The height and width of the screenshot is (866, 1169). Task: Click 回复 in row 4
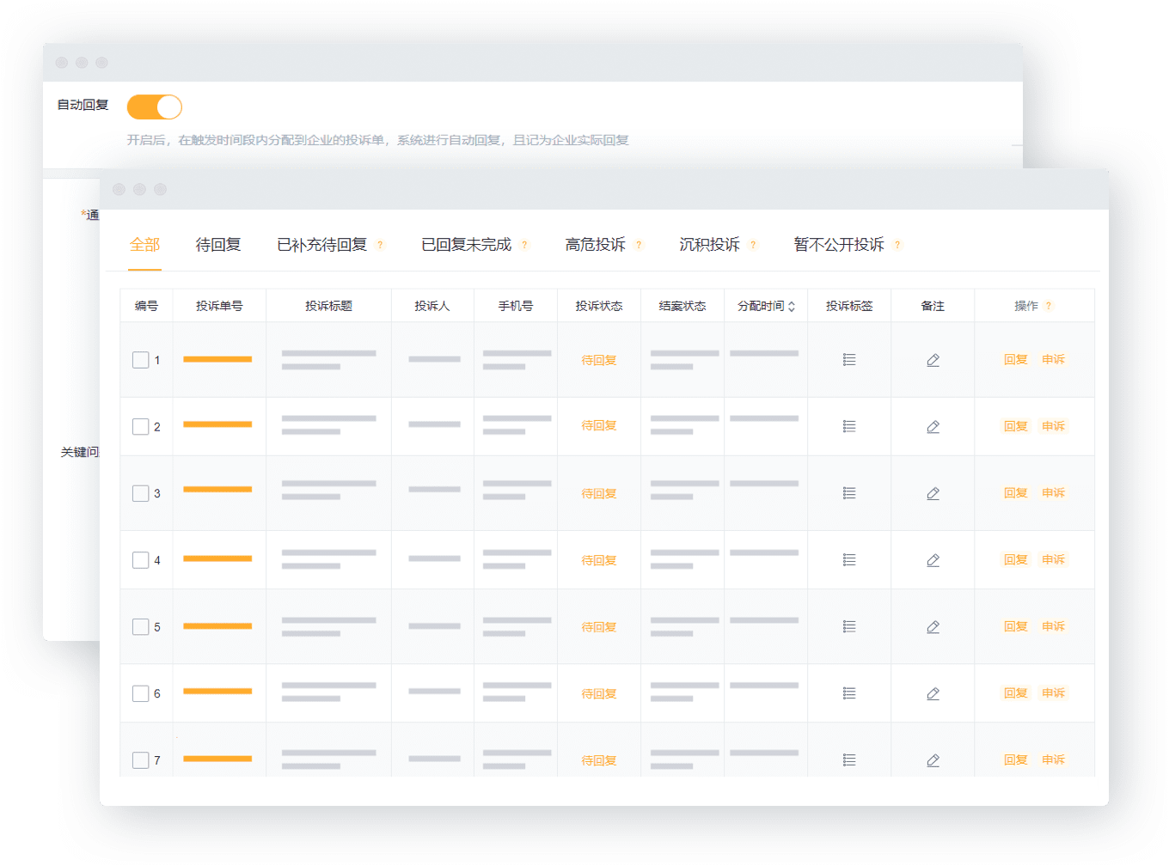point(1016,560)
